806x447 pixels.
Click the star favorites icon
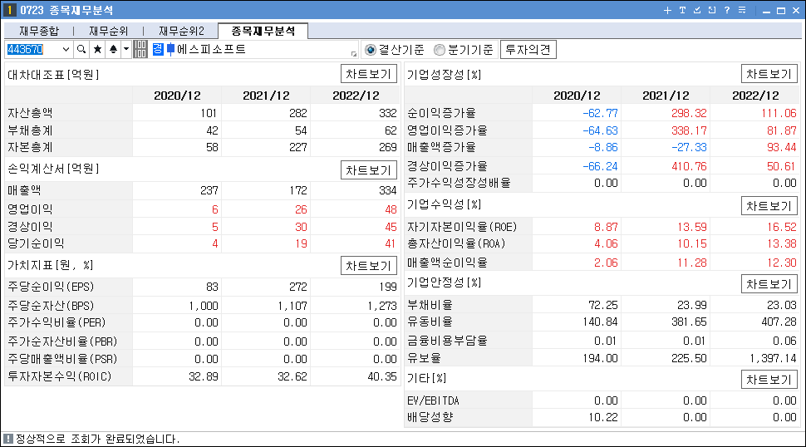(97, 49)
